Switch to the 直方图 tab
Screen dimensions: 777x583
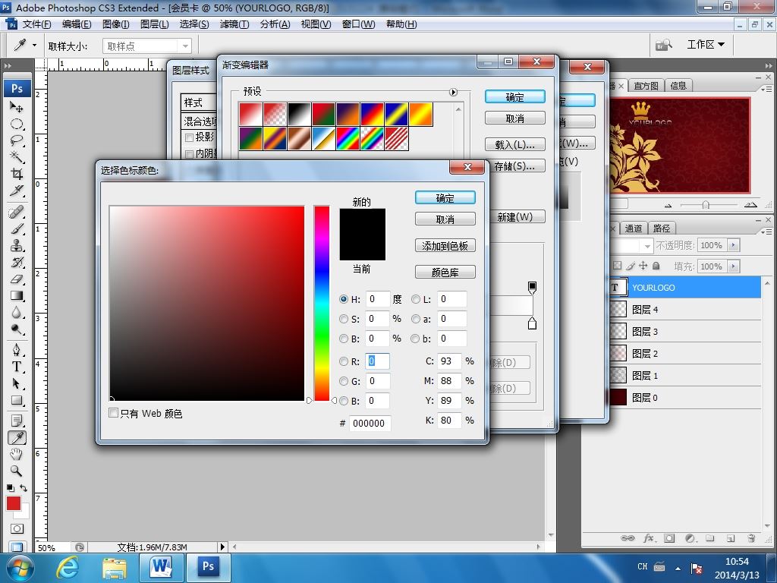[646, 86]
